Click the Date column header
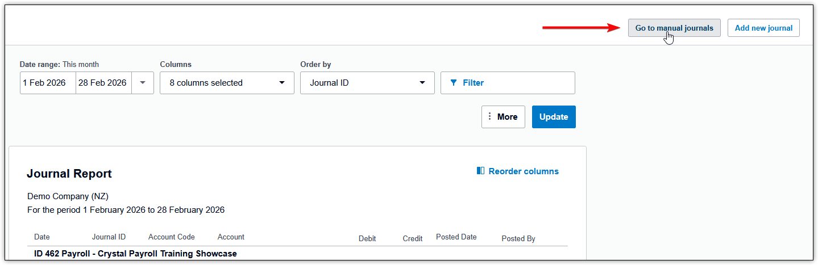This screenshot has height=265, width=818. coord(41,237)
